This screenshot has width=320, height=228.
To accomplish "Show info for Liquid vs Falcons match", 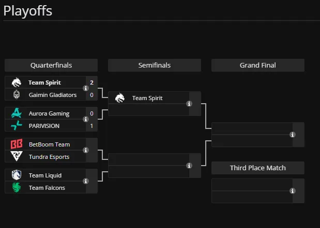I will 86,181.
